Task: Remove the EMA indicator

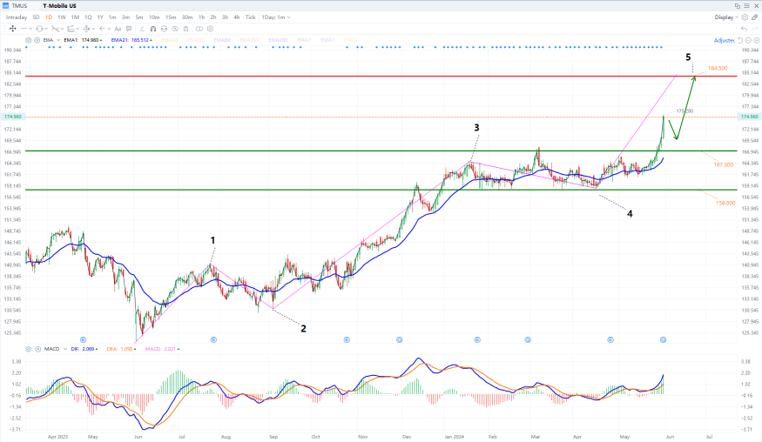Action: click(37, 40)
